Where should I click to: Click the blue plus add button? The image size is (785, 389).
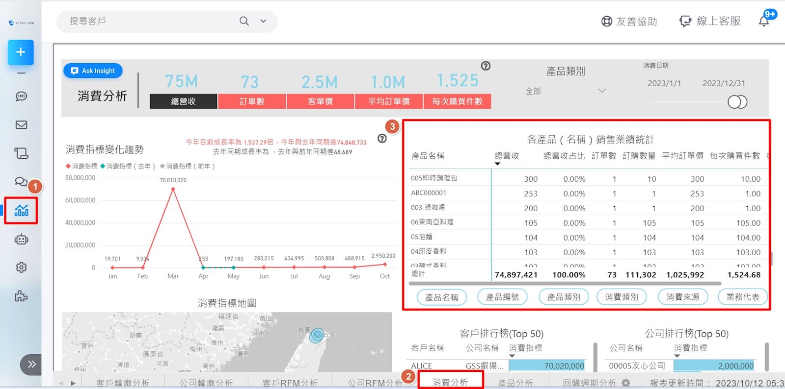point(21,52)
